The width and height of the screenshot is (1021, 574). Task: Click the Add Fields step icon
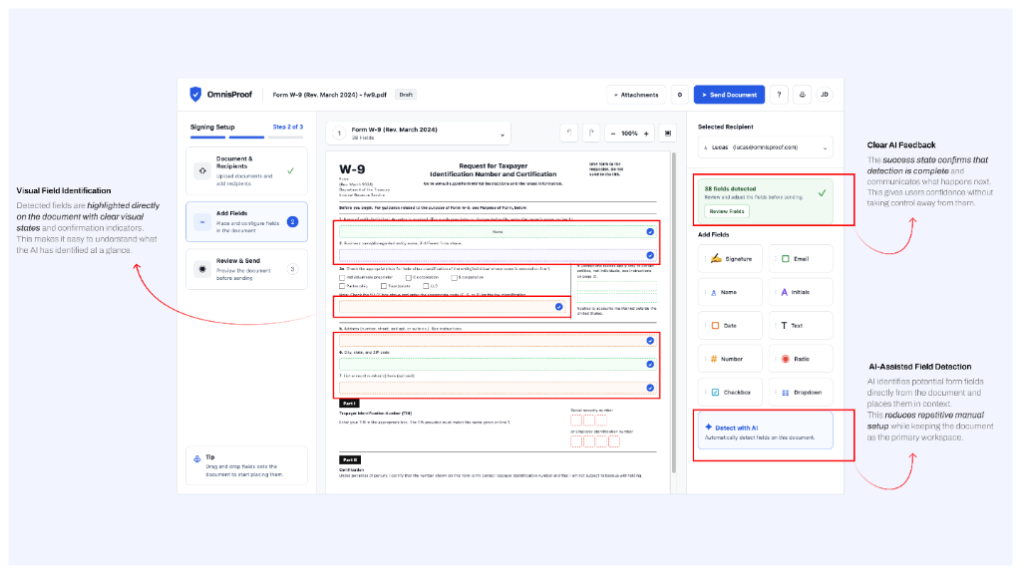point(202,222)
